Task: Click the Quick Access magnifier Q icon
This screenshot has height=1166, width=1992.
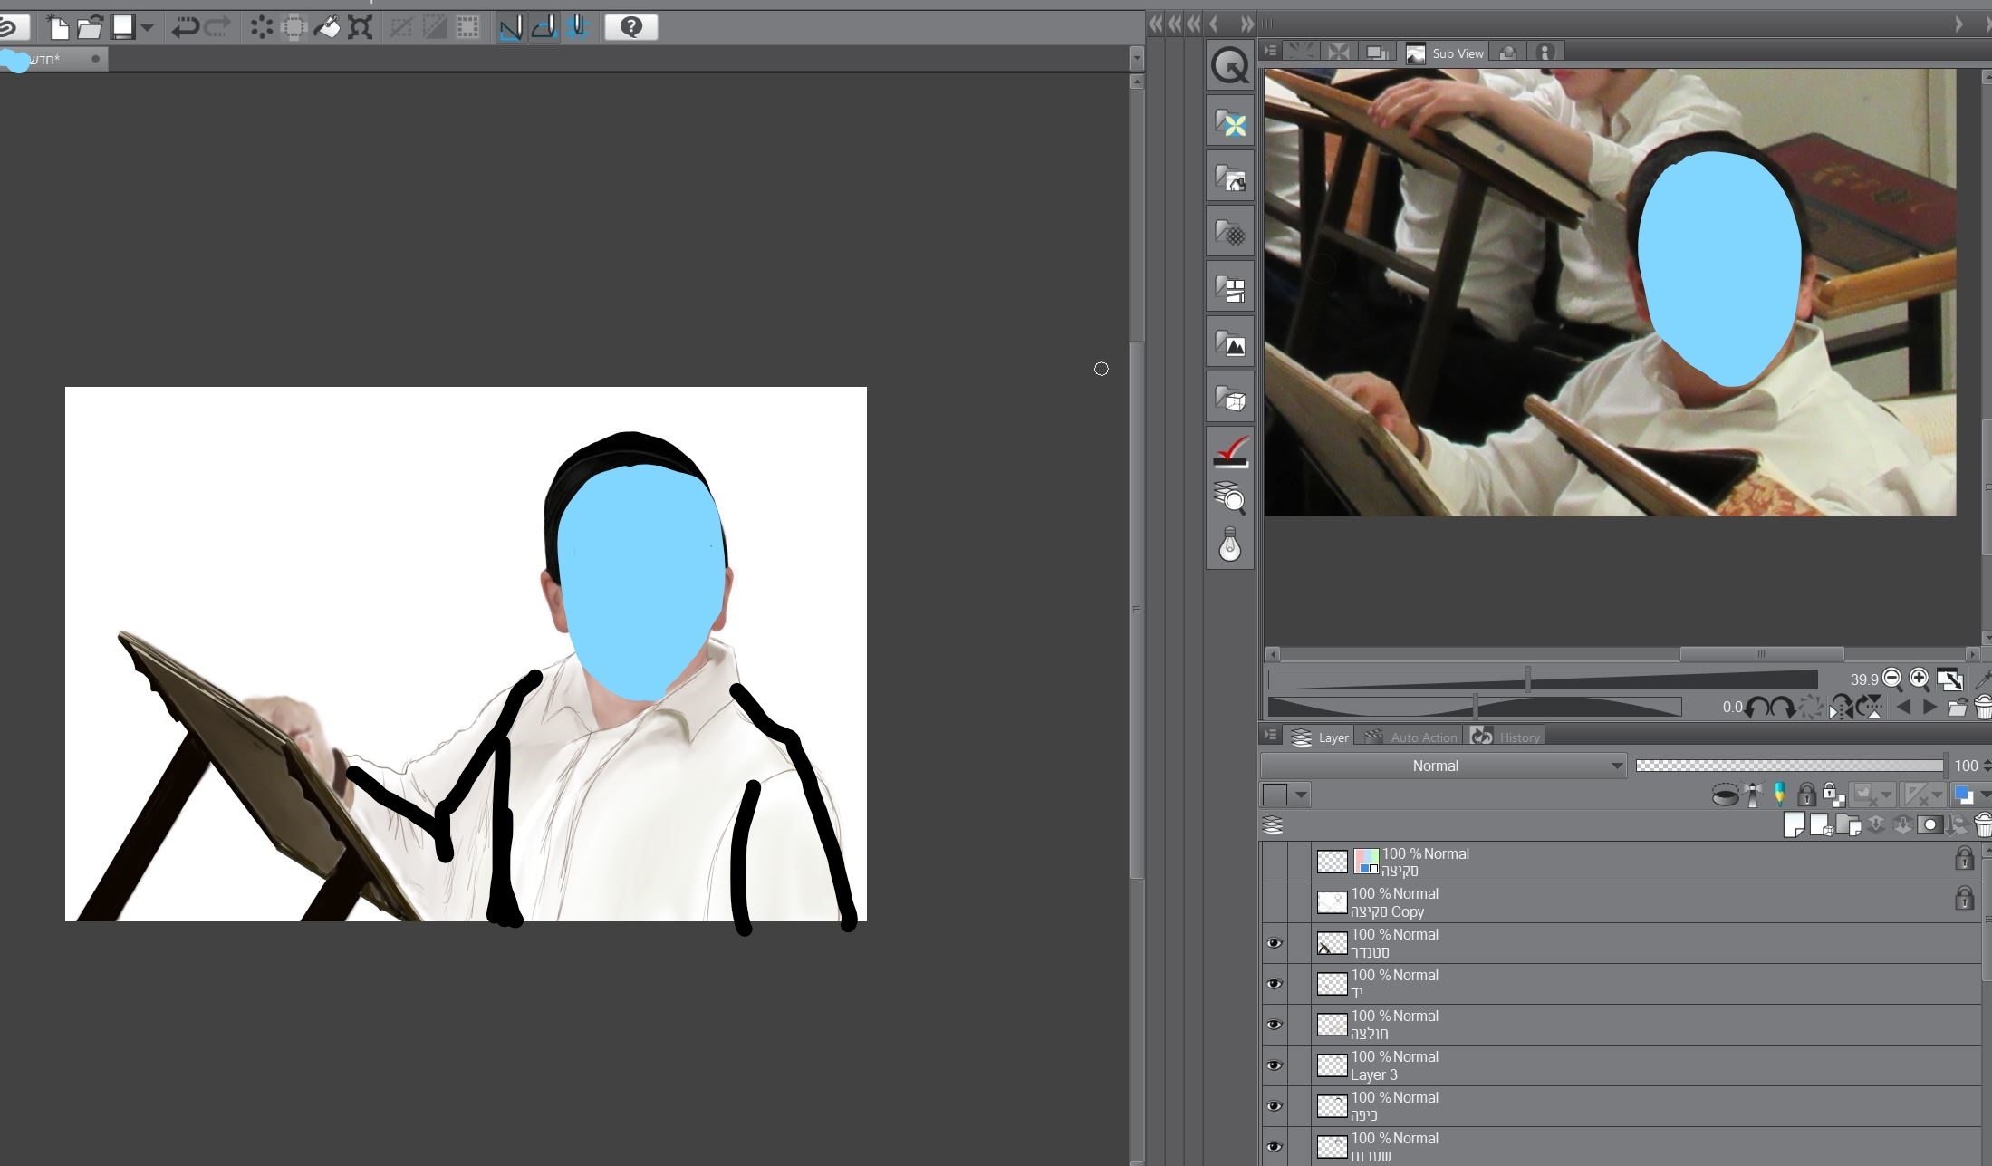Action: tap(1229, 65)
